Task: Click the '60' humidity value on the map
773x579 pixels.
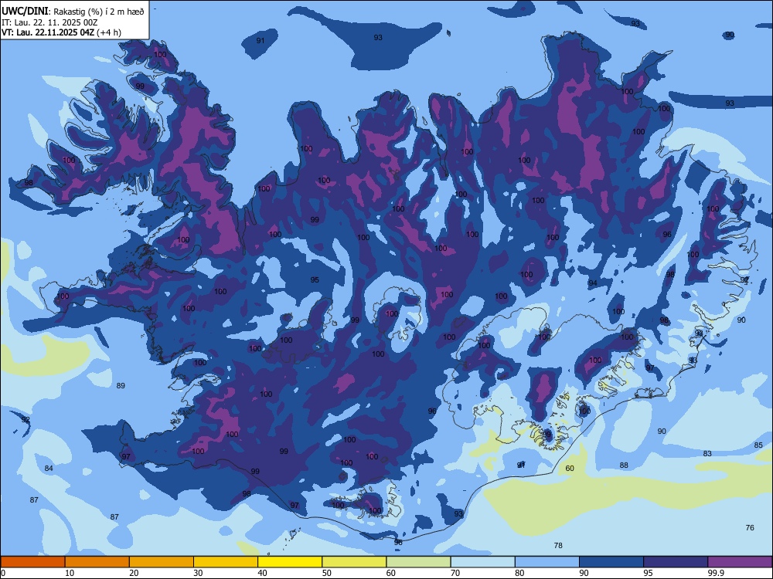Action: click(x=570, y=469)
